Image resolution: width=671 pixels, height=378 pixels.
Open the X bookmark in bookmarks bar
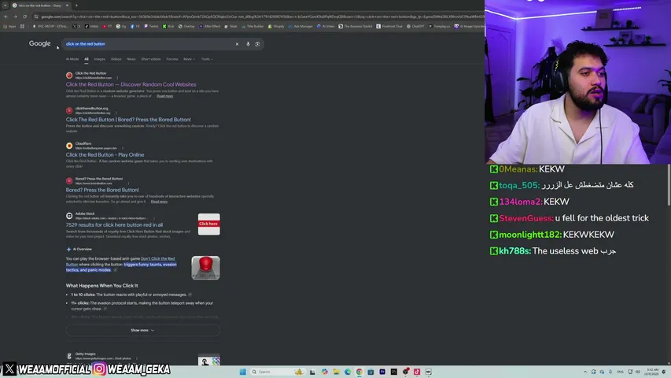pyautogui.click(x=76, y=26)
